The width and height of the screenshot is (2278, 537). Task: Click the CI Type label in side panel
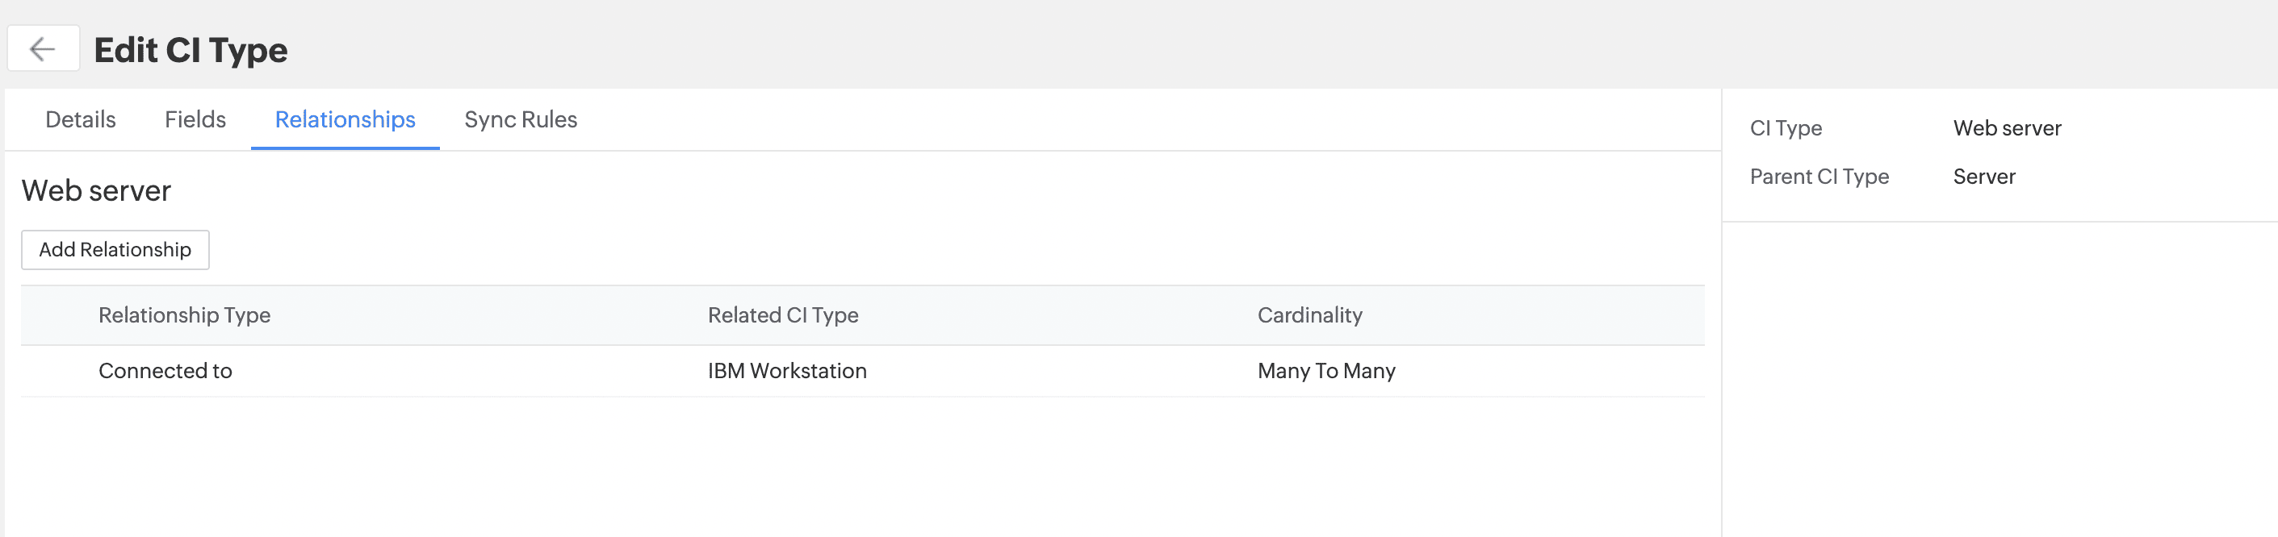click(x=1786, y=128)
